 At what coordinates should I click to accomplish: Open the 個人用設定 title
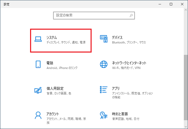tap(55, 88)
